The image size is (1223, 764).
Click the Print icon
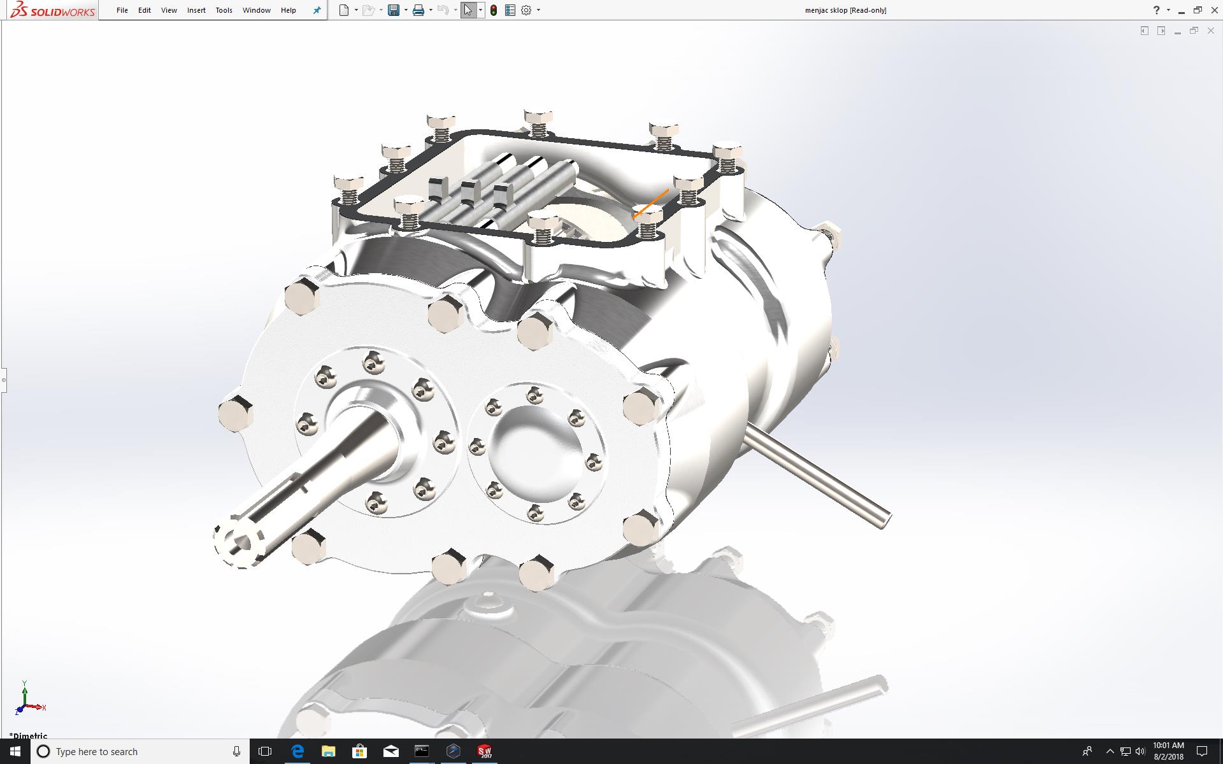point(418,10)
